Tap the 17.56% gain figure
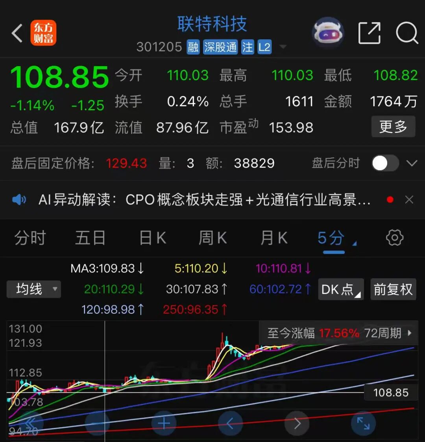This screenshot has height=442, width=425. (x=339, y=333)
